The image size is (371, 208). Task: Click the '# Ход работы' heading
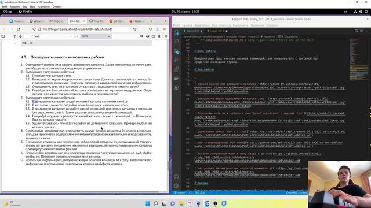tap(204, 69)
